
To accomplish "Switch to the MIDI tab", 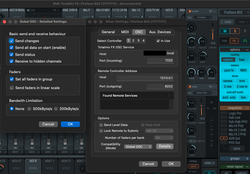I will click(125, 32).
